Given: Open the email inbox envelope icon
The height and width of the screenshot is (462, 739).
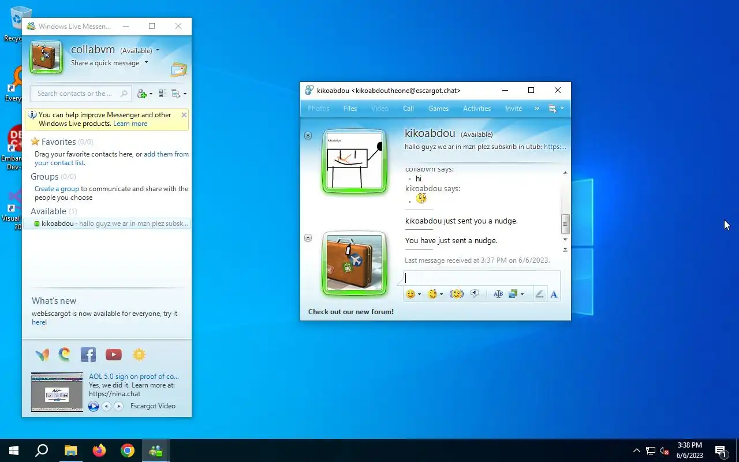Looking at the screenshot, I should pyautogui.click(x=178, y=70).
